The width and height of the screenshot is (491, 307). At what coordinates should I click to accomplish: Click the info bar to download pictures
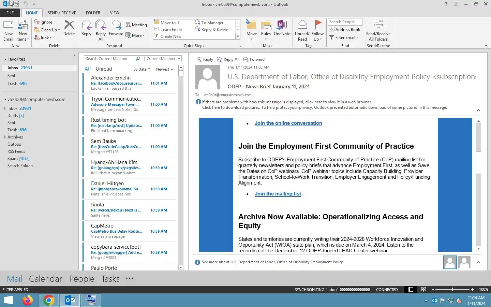point(324,107)
